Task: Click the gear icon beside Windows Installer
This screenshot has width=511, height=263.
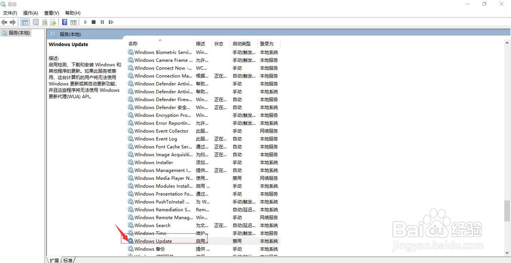Action: pos(131,162)
